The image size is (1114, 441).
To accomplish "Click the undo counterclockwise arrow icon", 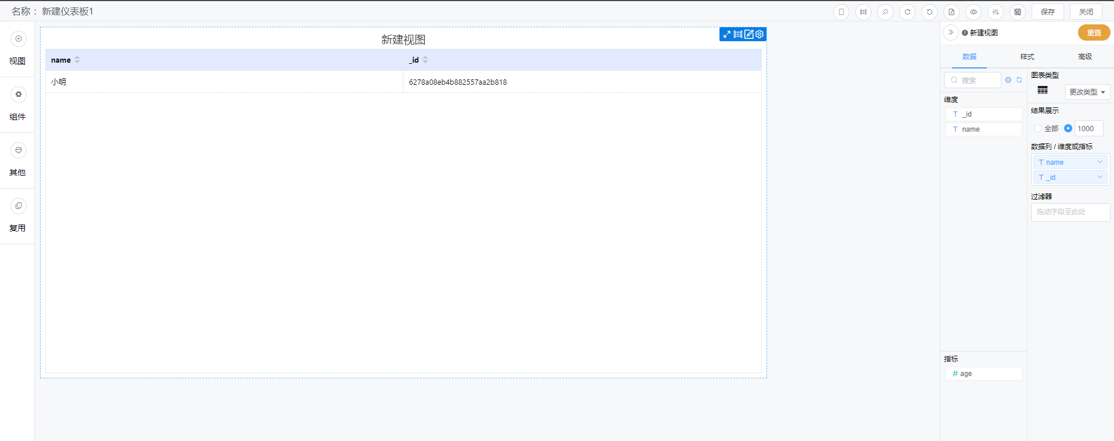I will 929,12.
